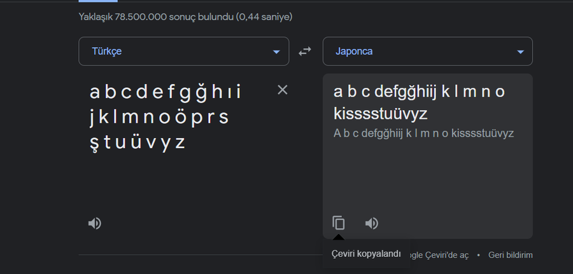Click the source line "j k l m n o ö p r s"
This screenshot has width=573, height=274.
tap(159, 118)
